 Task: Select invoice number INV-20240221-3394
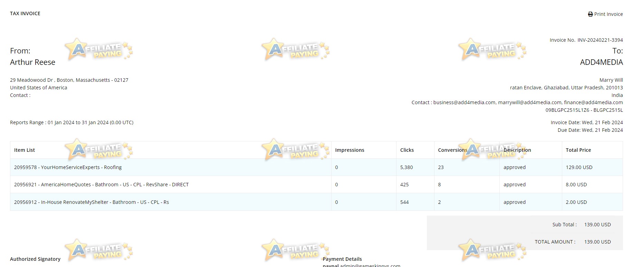tap(600, 40)
